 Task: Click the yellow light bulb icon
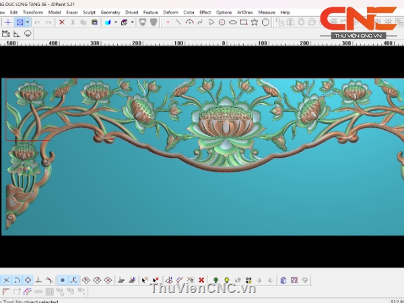(x=227, y=280)
